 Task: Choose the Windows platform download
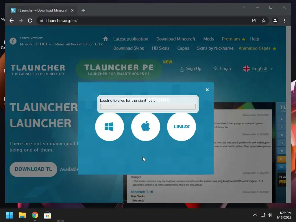110,127
